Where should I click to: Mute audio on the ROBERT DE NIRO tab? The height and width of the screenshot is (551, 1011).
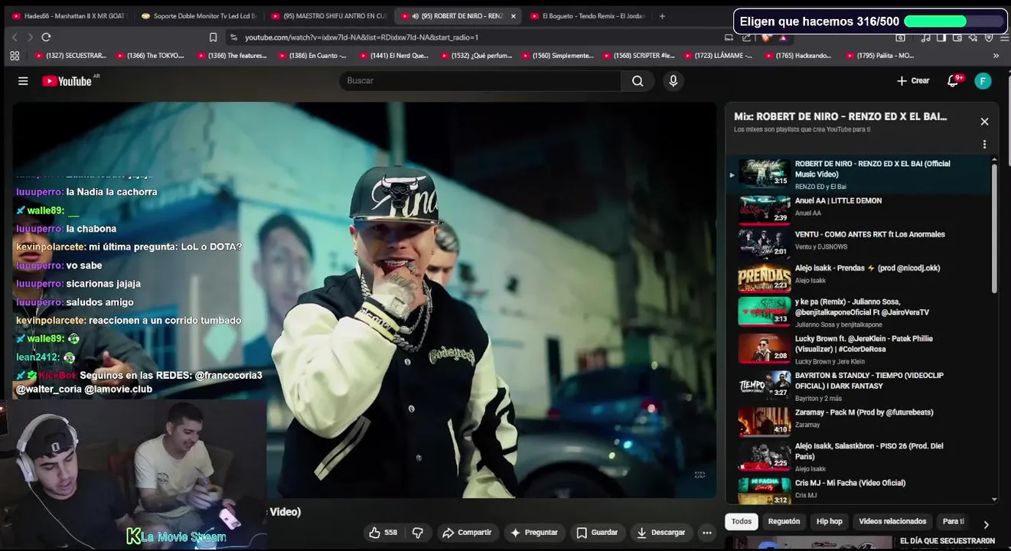415,16
